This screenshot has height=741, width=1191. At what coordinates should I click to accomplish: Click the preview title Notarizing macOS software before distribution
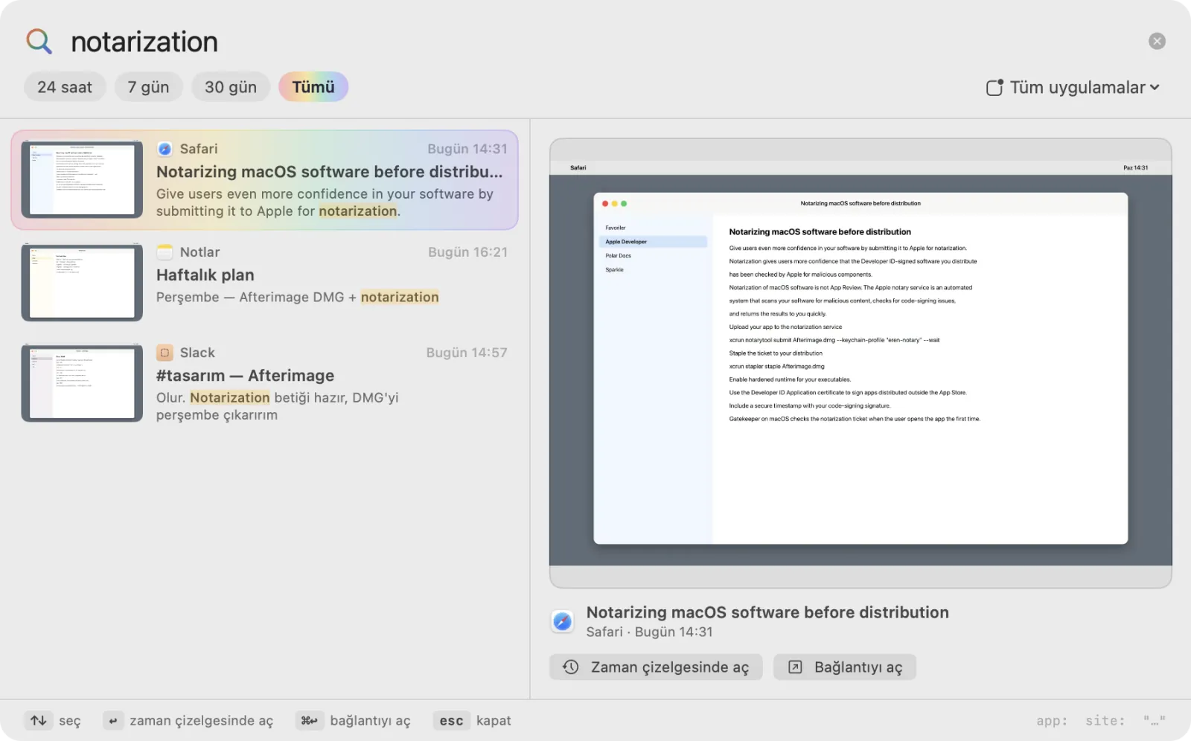(767, 612)
